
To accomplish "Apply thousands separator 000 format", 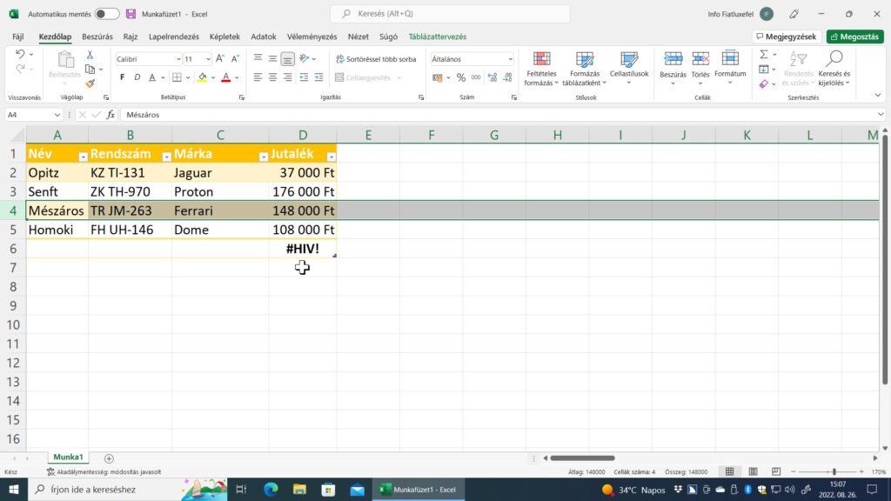I will 476,77.
